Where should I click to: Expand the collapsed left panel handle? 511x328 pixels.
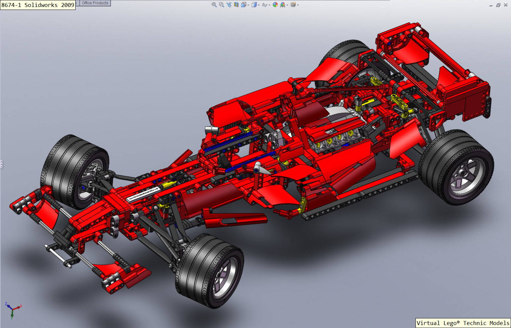pyautogui.click(x=1, y=164)
